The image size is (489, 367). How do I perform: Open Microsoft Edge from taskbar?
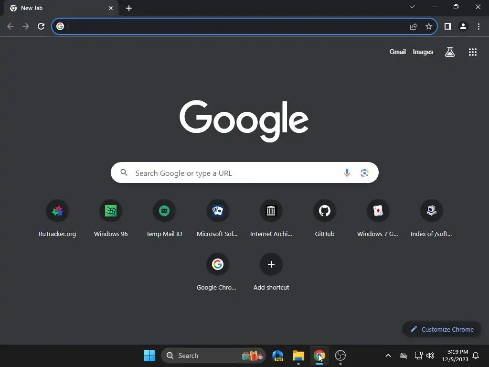(277, 356)
